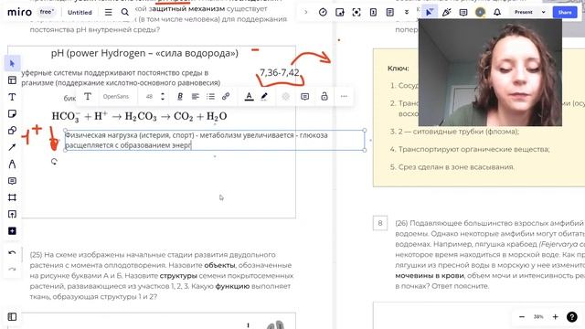Choose the Select cursor tool
585x329 pixels.
coord(12,63)
